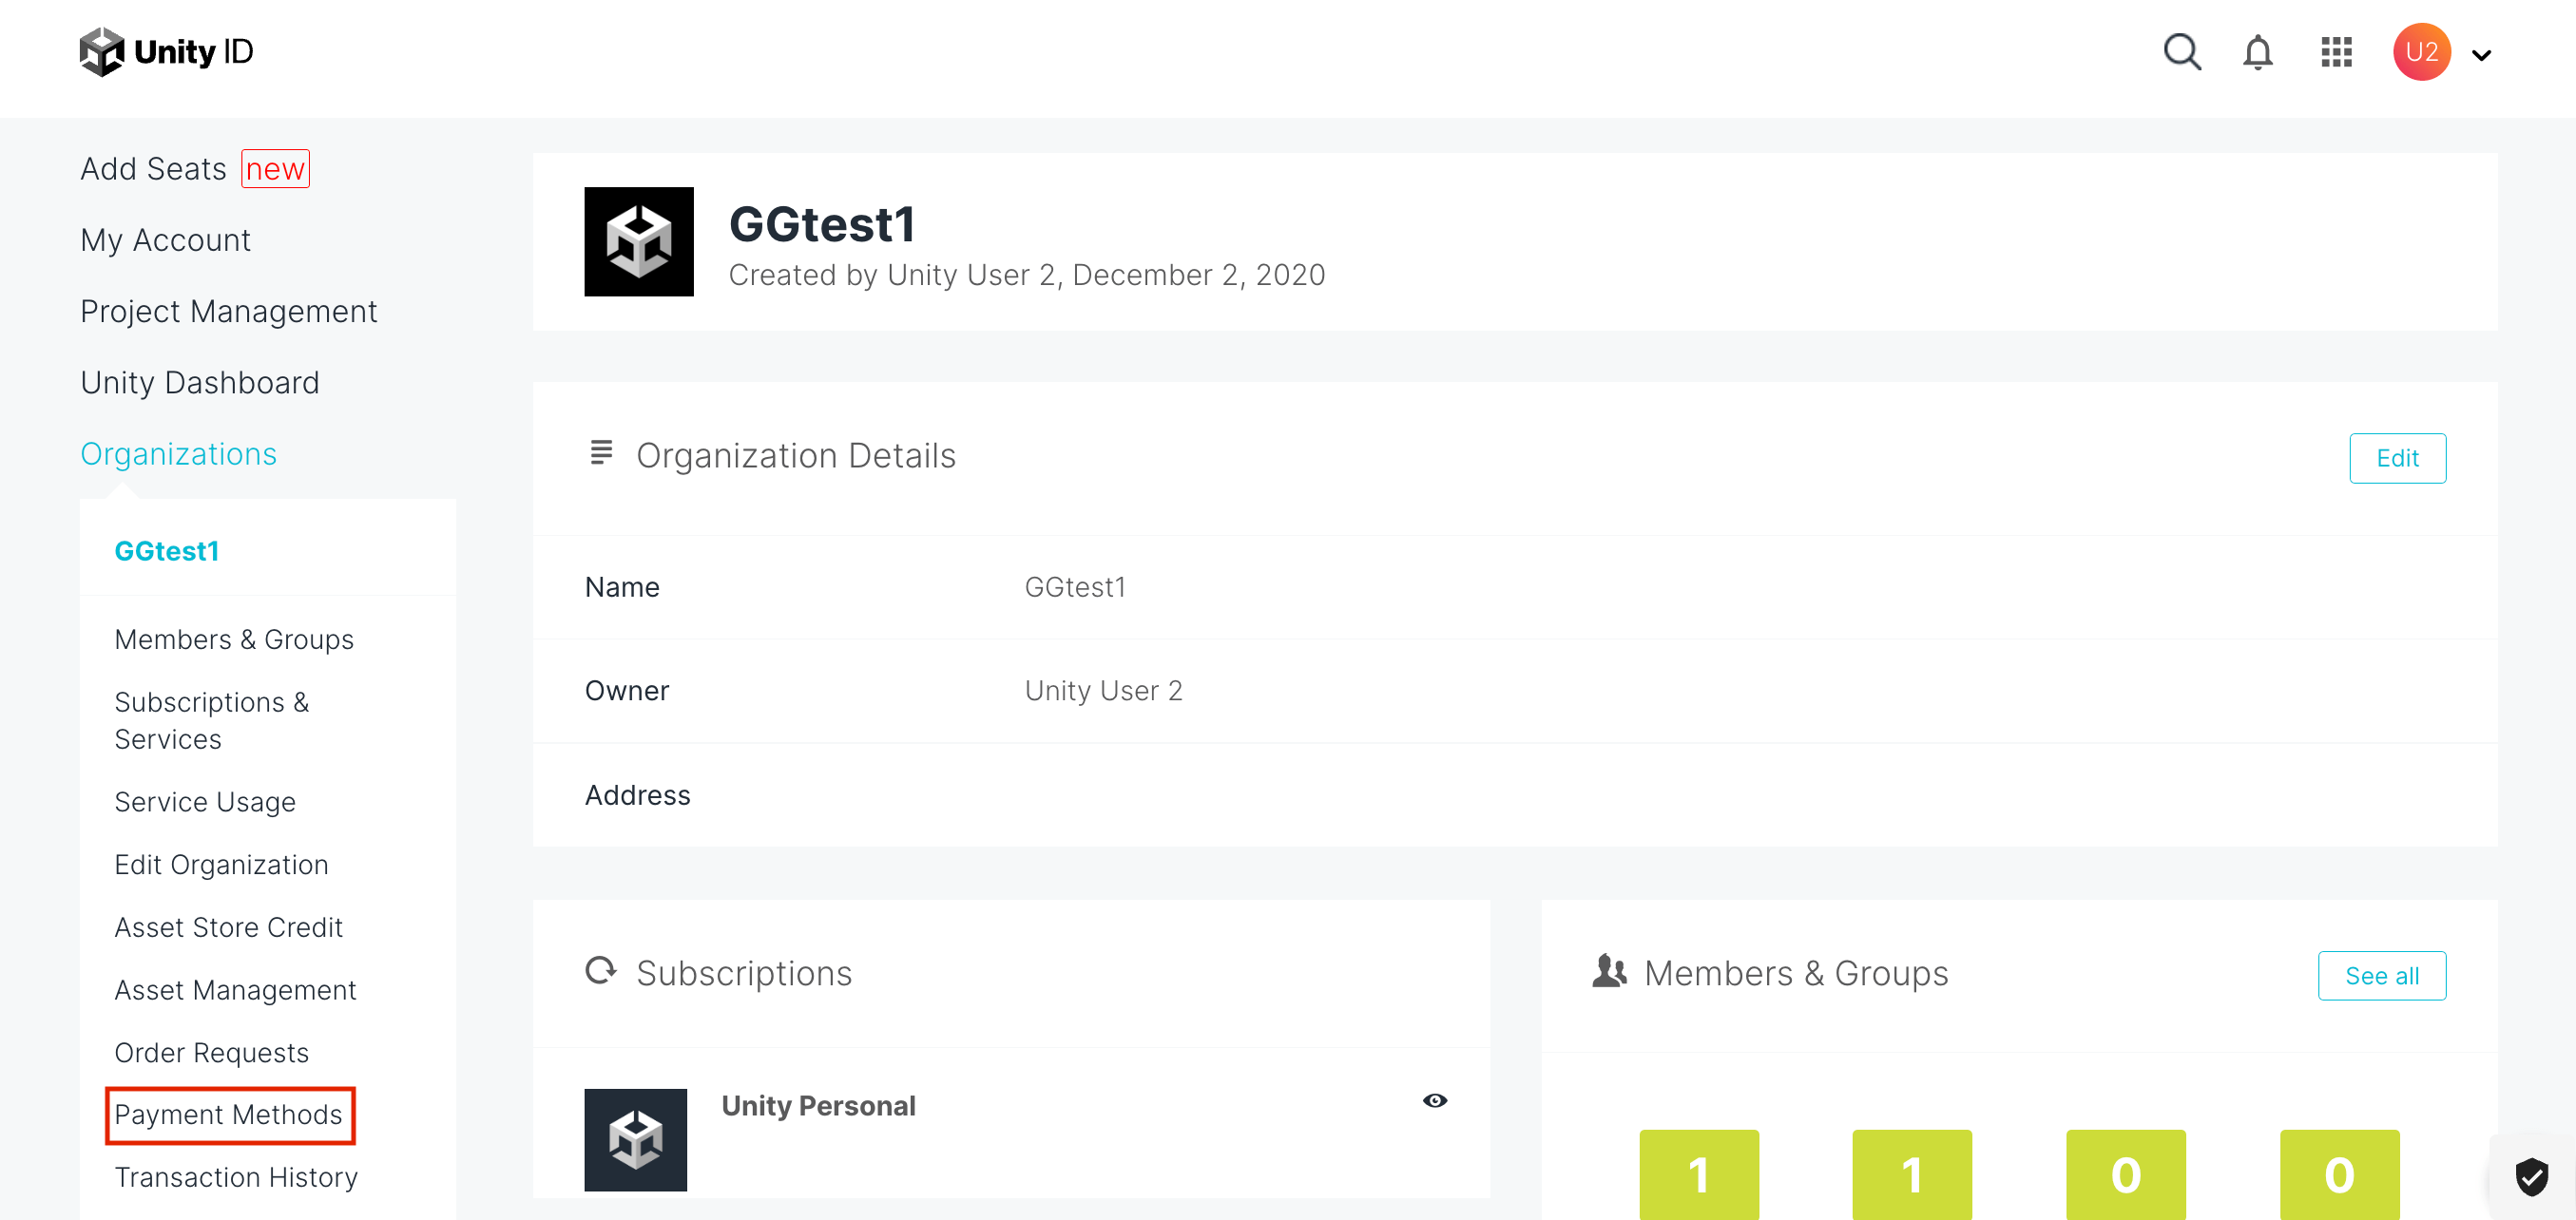Open the Unity apps grid menu
The image size is (2576, 1220).
pyautogui.click(x=2336, y=52)
